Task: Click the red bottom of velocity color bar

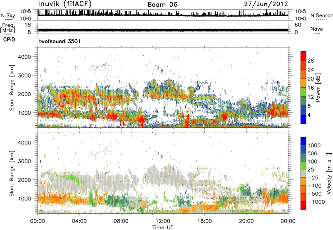Action: 303,206
